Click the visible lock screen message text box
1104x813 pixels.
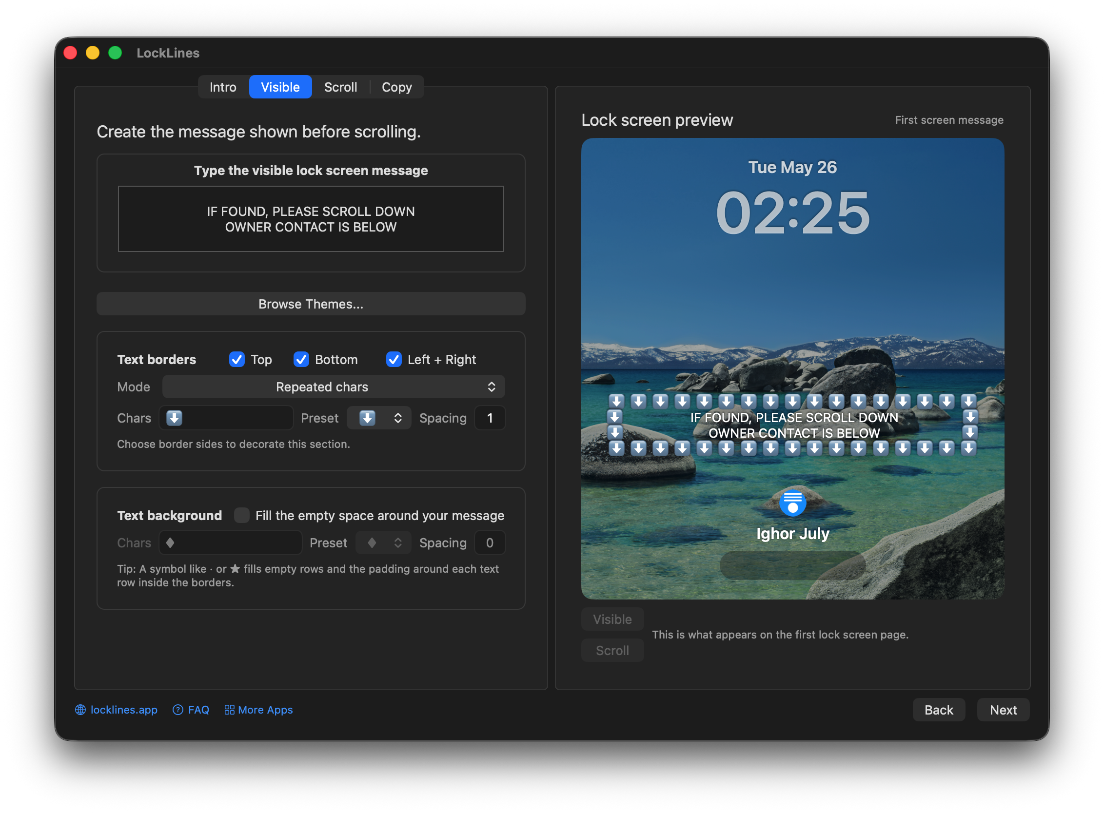click(311, 219)
